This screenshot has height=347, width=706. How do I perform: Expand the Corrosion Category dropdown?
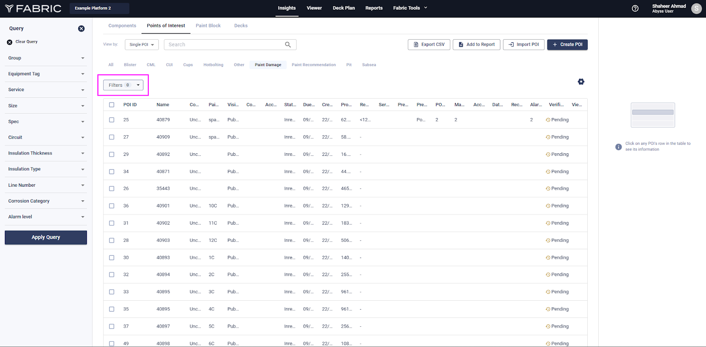coord(46,201)
